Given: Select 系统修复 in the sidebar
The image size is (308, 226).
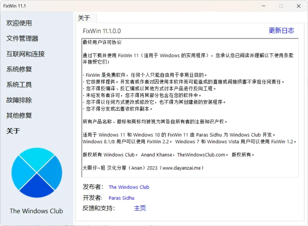Looking at the screenshot, I should pyautogui.click(x=19, y=69).
